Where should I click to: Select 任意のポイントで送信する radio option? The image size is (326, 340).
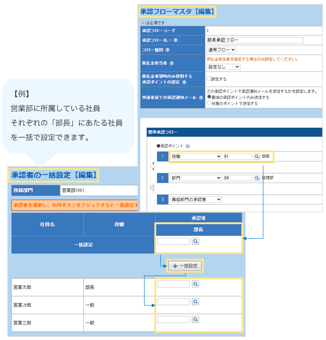click(209, 103)
